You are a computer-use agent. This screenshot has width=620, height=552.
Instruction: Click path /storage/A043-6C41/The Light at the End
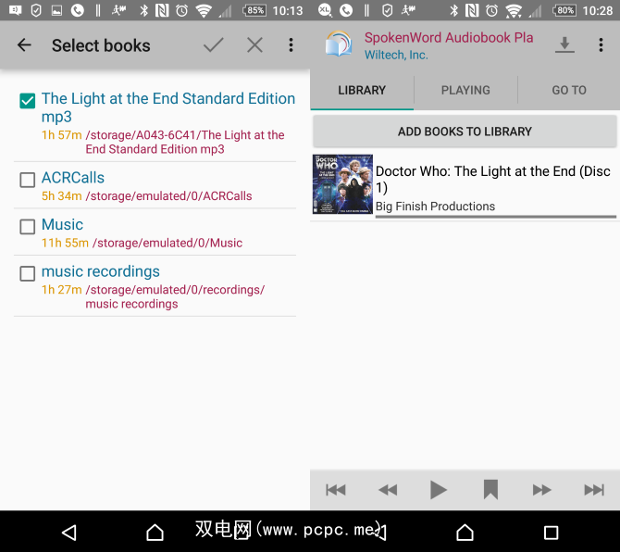tap(185, 142)
